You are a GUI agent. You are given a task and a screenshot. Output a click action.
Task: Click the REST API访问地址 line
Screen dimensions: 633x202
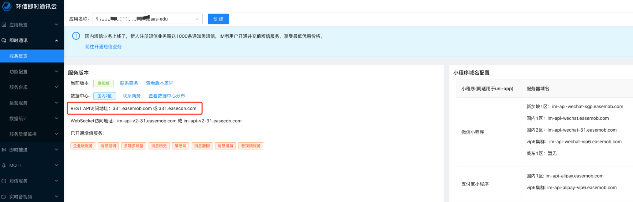[133, 108]
